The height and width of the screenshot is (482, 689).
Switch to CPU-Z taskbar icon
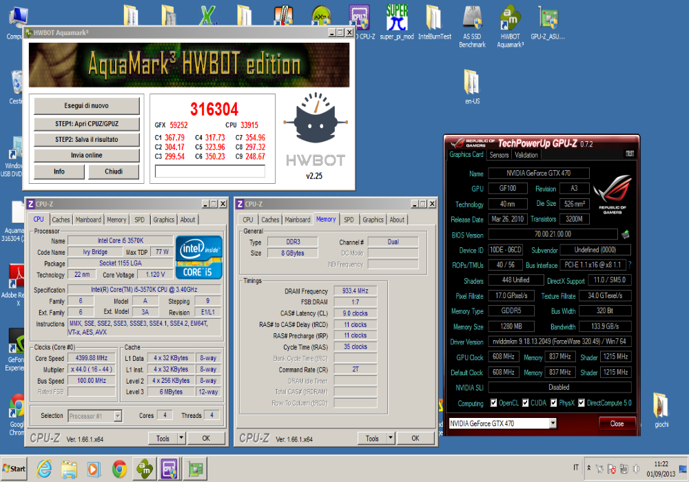pyautogui.click(x=169, y=469)
